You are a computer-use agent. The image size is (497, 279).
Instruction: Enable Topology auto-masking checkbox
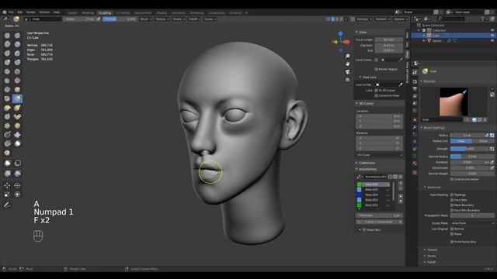click(452, 195)
